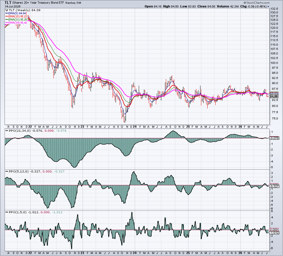The height and width of the screenshot is (256, 283).
Task: Click the EMA(21) 85.35 legend label
Action: tap(18, 20)
